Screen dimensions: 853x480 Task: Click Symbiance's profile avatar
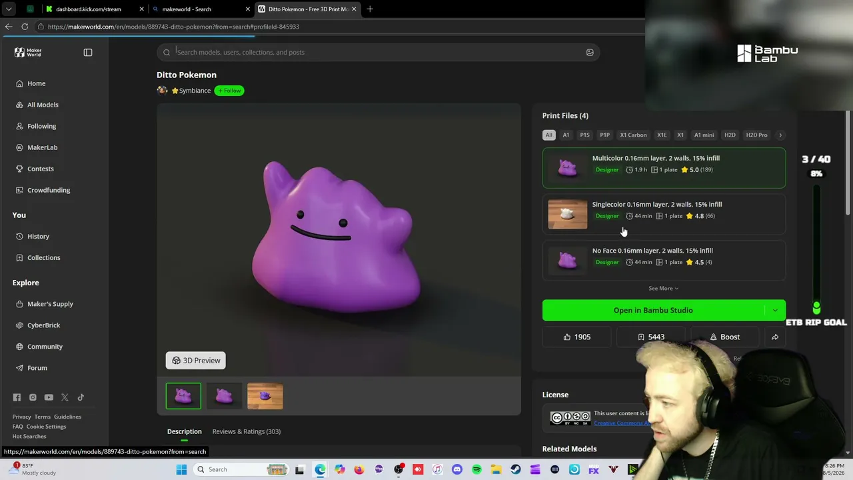tap(162, 91)
